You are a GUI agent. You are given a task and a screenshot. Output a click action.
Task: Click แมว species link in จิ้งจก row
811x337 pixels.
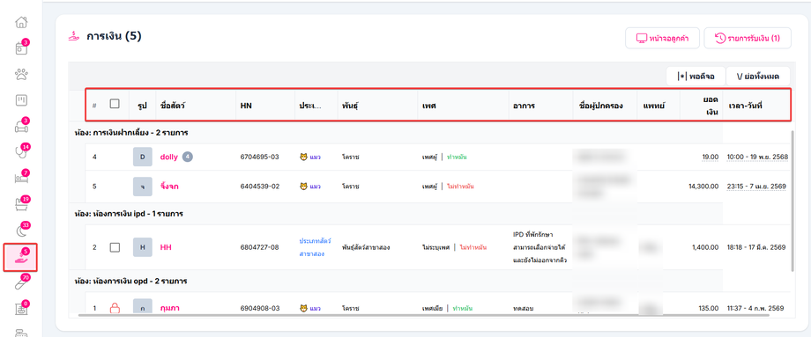(310, 187)
